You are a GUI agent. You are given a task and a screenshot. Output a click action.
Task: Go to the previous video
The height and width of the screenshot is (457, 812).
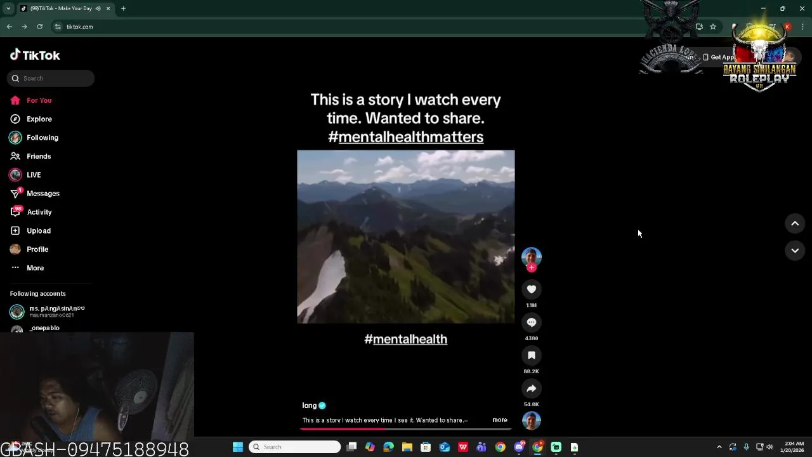(795, 223)
